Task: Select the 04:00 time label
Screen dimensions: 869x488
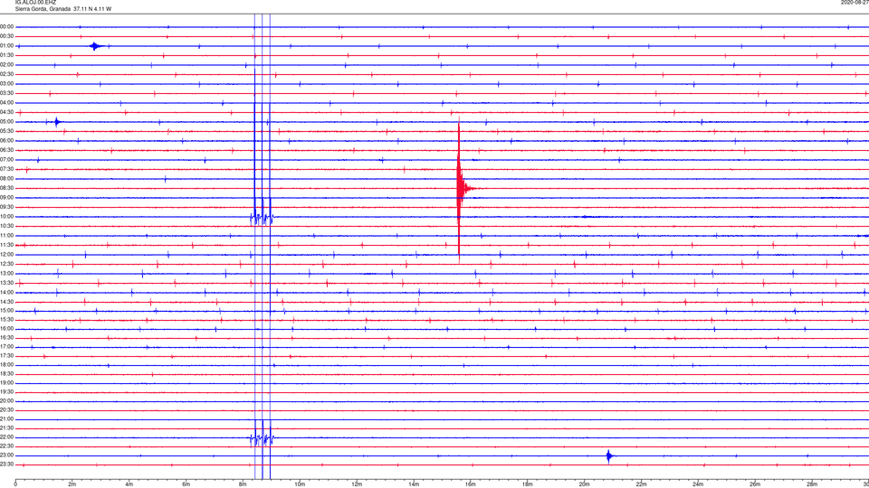Action: [x=7, y=103]
